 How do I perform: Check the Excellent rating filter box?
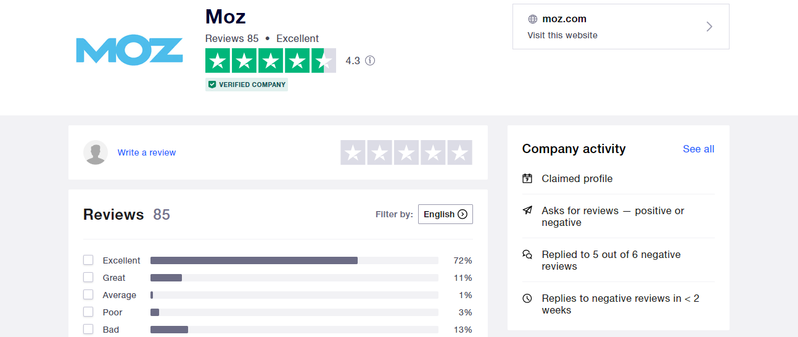point(88,260)
